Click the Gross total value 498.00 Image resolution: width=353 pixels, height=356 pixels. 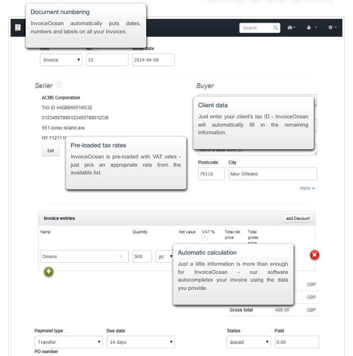282,310
